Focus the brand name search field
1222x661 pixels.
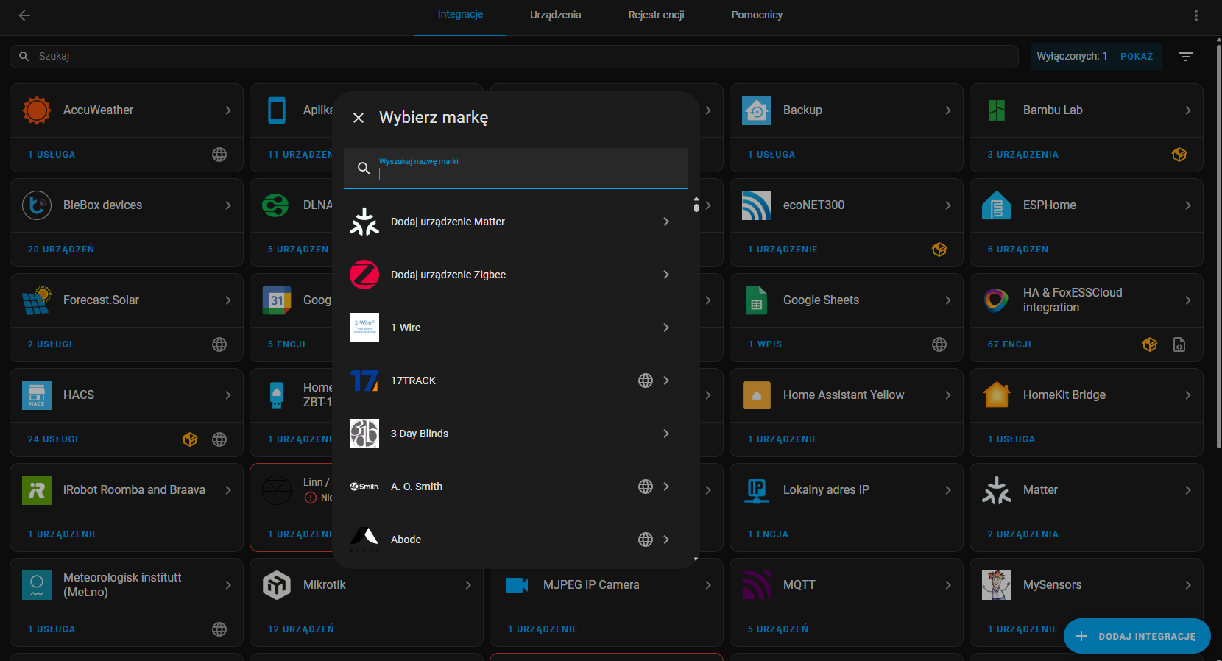[x=526, y=173]
